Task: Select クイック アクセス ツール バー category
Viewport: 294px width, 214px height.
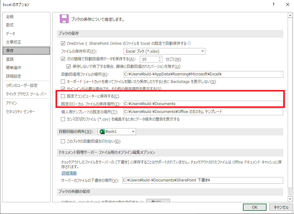Action: click(x=26, y=94)
